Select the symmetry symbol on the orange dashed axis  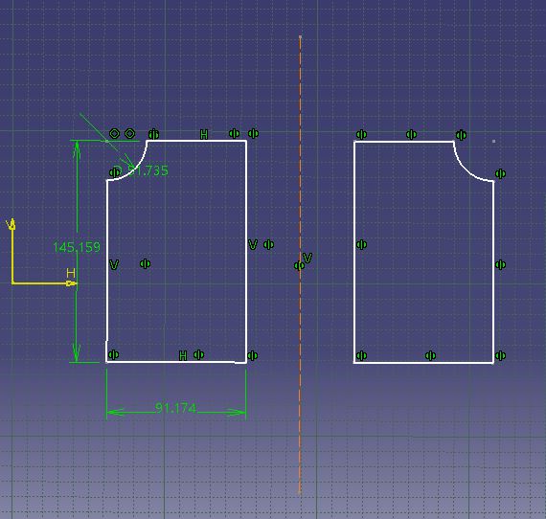coord(299,266)
